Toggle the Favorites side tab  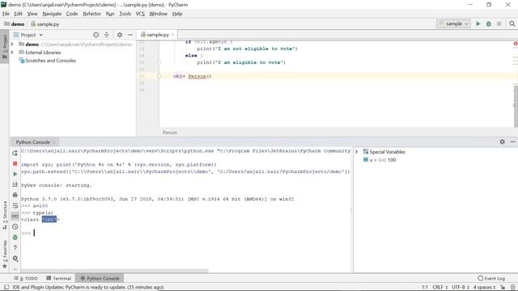click(5, 254)
